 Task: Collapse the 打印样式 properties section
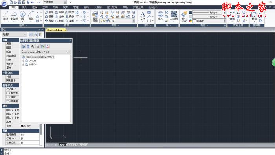click(11, 85)
